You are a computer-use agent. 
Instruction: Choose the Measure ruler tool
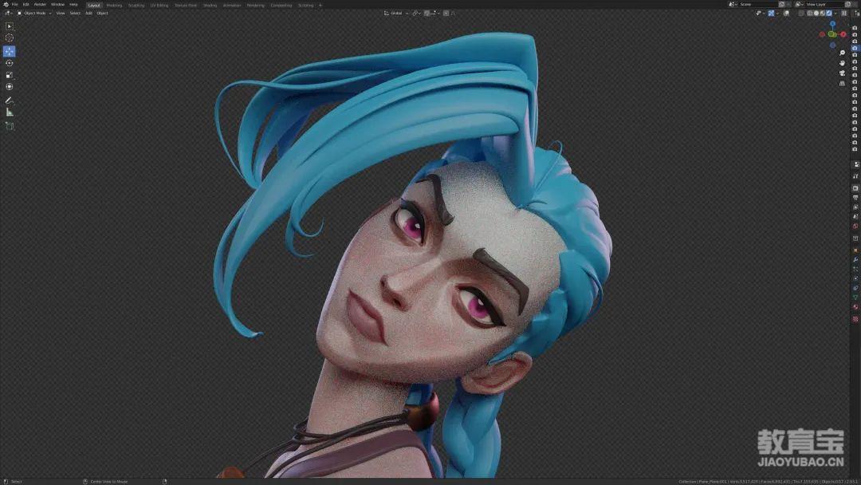pos(10,112)
